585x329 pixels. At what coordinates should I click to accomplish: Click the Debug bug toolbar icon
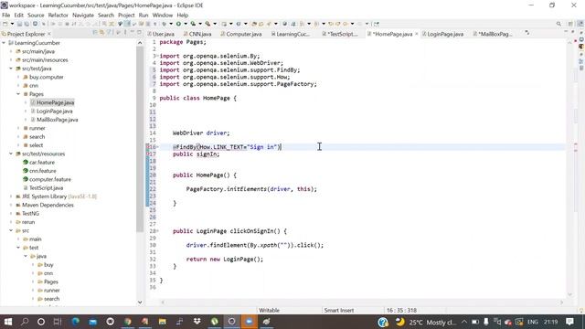click(x=164, y=24)
